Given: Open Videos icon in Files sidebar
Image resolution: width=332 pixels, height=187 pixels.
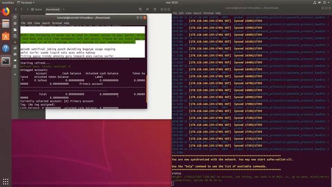Looking at the screenshot, I should 15,60.
